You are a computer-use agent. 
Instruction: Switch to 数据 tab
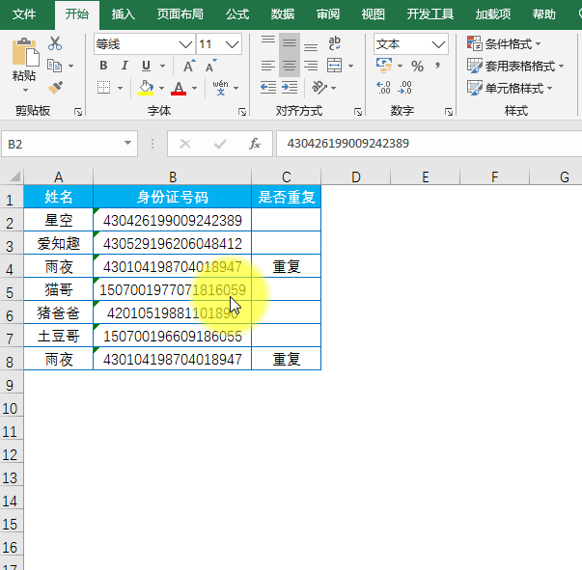tap(283, 14)
